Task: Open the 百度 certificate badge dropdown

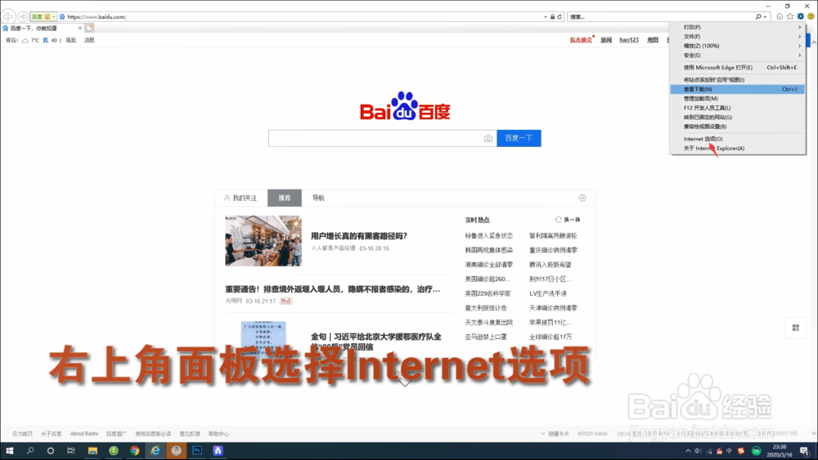Action: click(x=53, y=16)
